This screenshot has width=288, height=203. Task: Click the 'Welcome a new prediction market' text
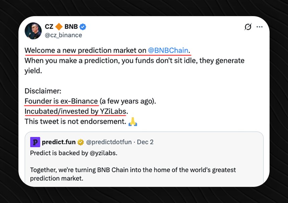(x=85, y=51)
